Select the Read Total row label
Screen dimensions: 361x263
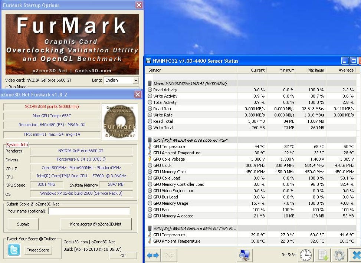[x=163, y=121]
